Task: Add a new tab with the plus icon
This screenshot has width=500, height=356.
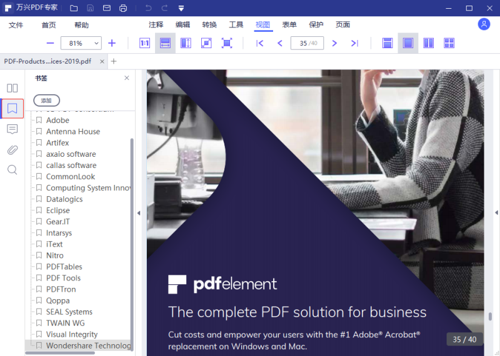Action: (x=114, y=61)
